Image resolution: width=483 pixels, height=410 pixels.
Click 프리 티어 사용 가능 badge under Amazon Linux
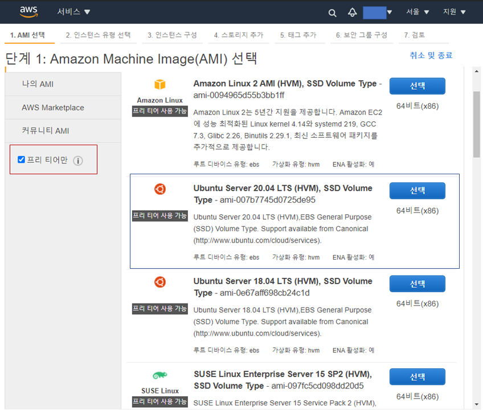[160, 111]
